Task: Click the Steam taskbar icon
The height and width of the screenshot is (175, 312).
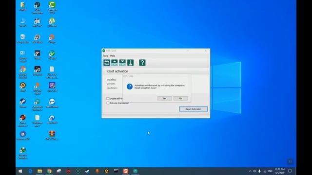Action: coord(87,171)
